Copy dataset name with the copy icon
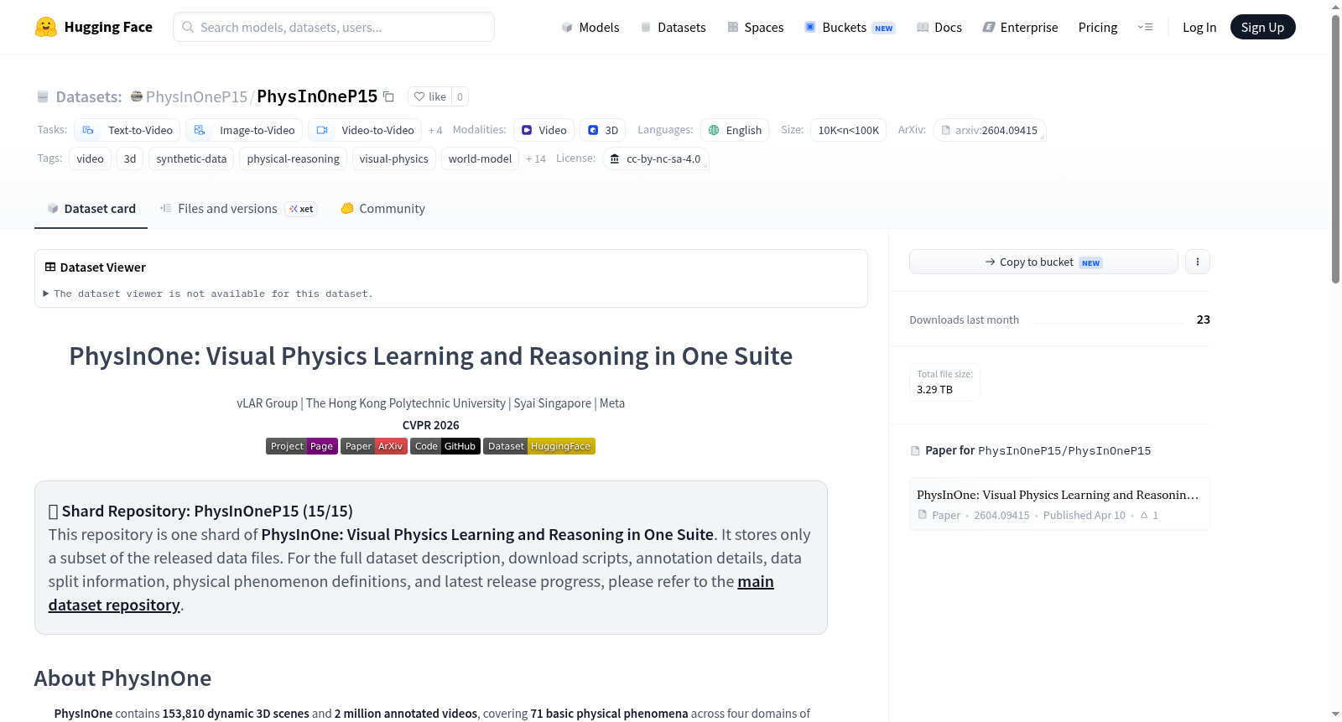The width and height of the screenshot is (1342, 722). [x=388, y=96]
